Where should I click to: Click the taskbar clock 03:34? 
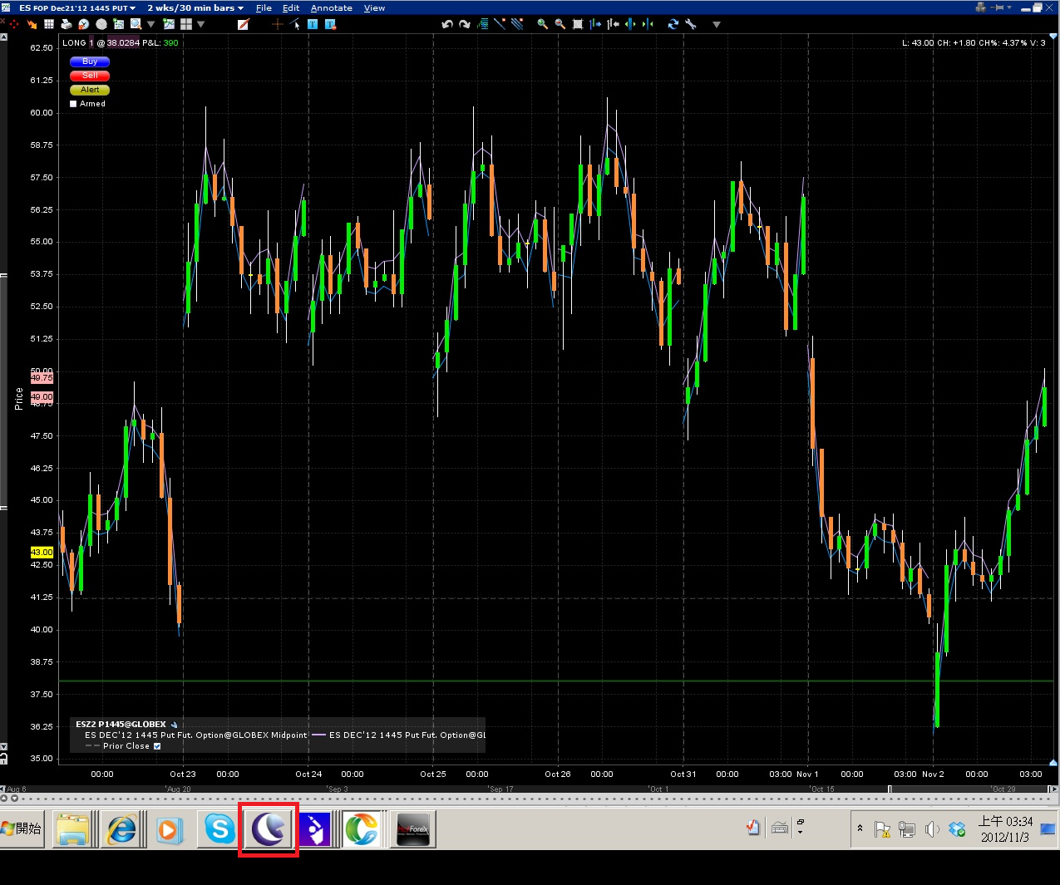point(1005,828)
